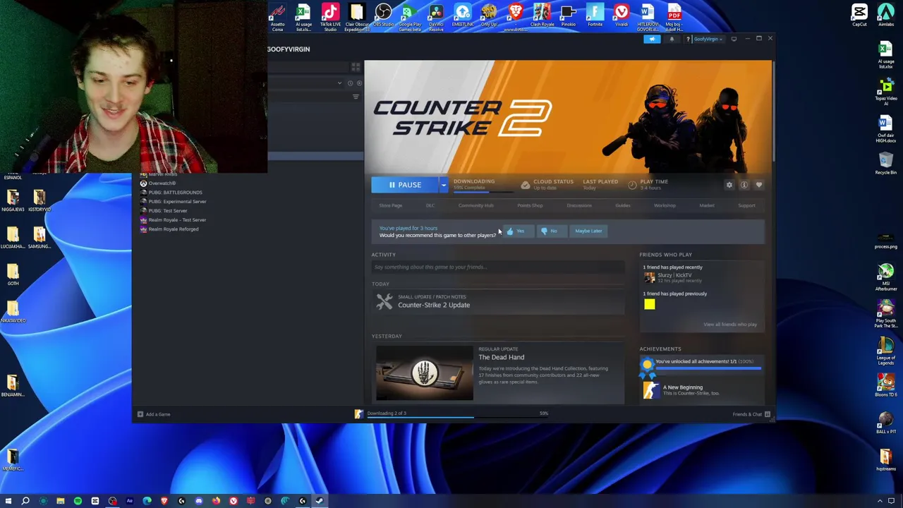Open Clash Royale desktop shortcut

click(542, 16)
